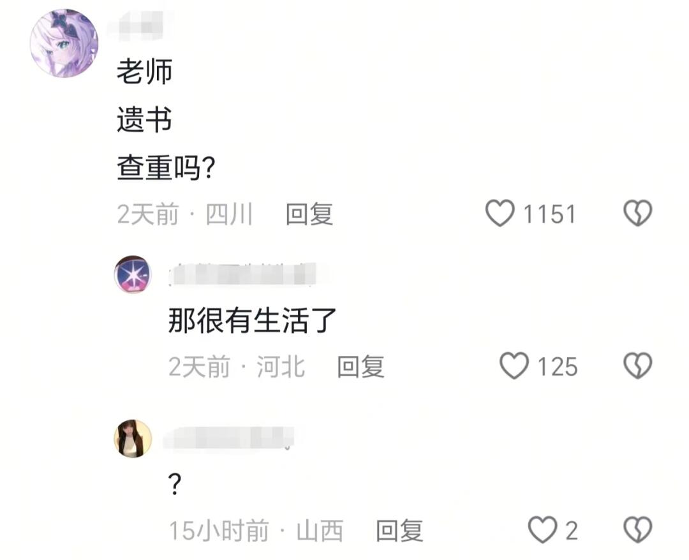Image resolution: width=689 pixels, height=560 pixels.
Task: Open the star avatar profile
Action: click(133, 274)
